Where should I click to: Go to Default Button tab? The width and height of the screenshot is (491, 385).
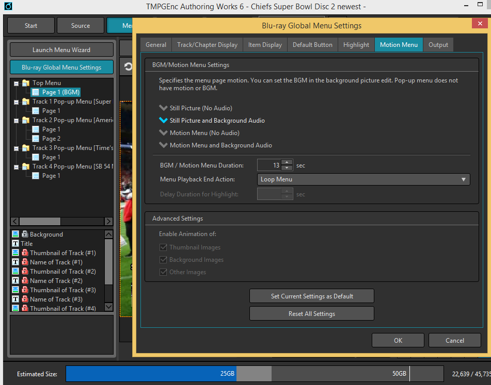tap(312, 45)
